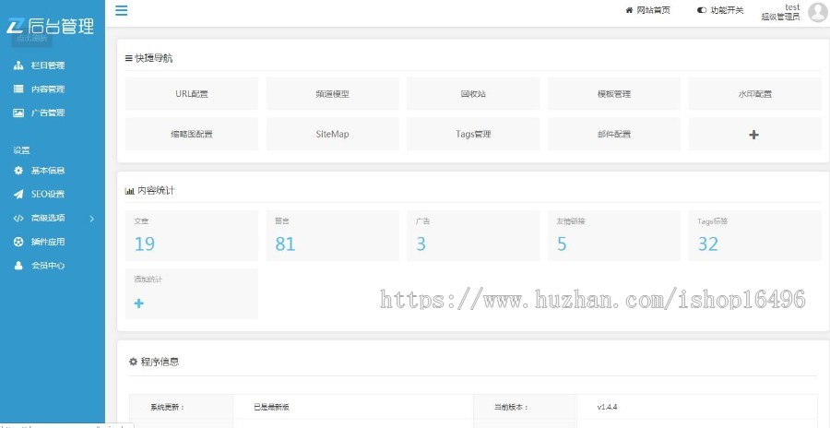Screen dimensions: 830x428
Task: Click the gear icon by 程序信息
Action: [134, 362]
